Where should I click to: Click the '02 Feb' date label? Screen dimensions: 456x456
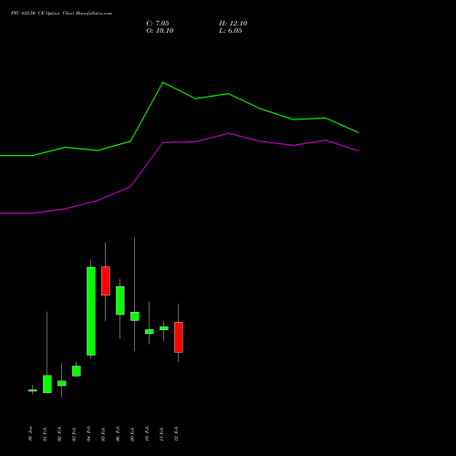point(59,434)
